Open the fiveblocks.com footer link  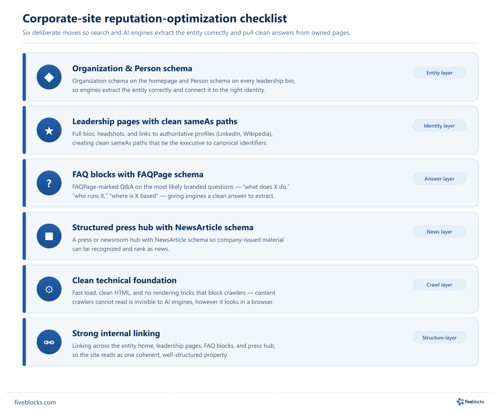35,402
